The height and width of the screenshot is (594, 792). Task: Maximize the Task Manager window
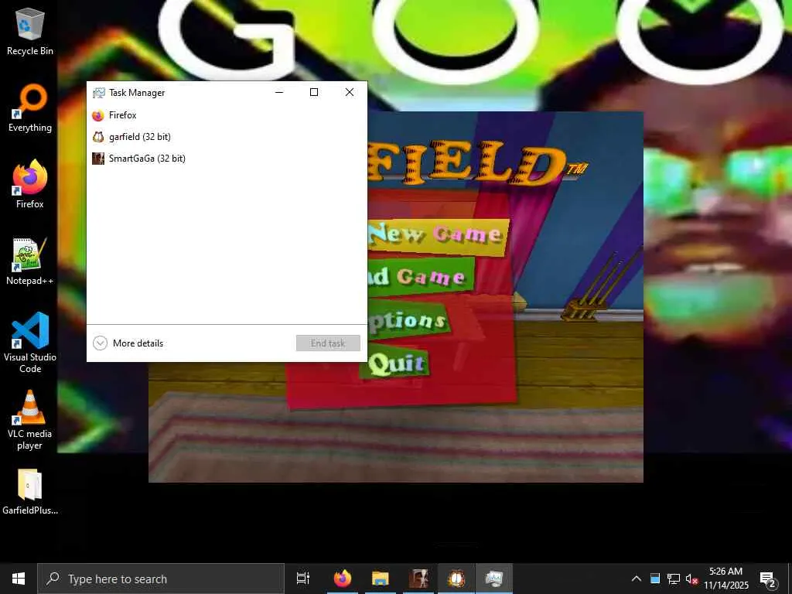coord(314,92)
